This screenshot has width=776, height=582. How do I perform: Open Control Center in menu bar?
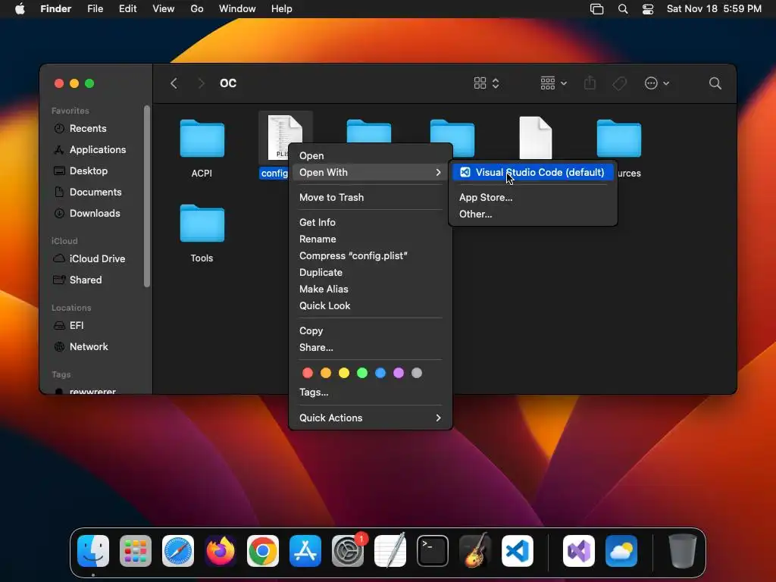click(x=648, y=9)
